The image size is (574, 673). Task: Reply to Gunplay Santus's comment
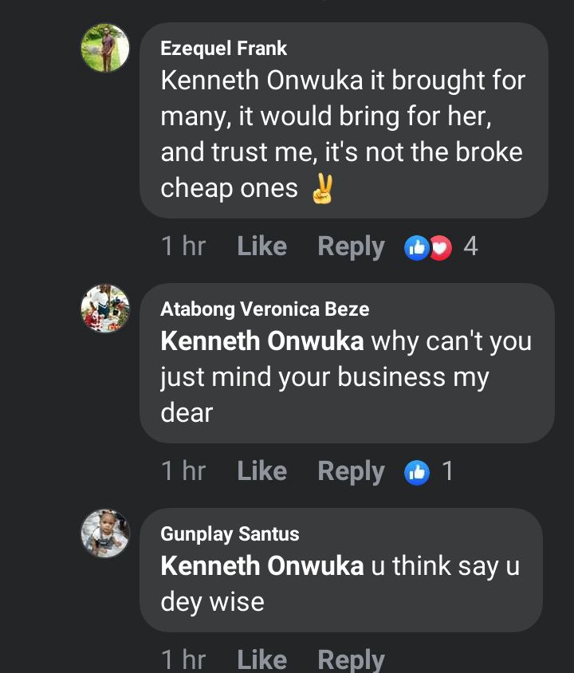351,659
